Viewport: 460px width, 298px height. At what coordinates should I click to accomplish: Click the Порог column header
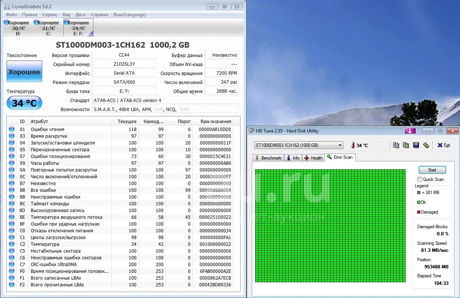(x=179, y=121)
